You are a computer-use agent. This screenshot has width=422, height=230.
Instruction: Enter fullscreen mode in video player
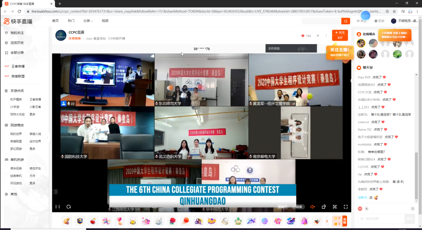pos(346,207)
